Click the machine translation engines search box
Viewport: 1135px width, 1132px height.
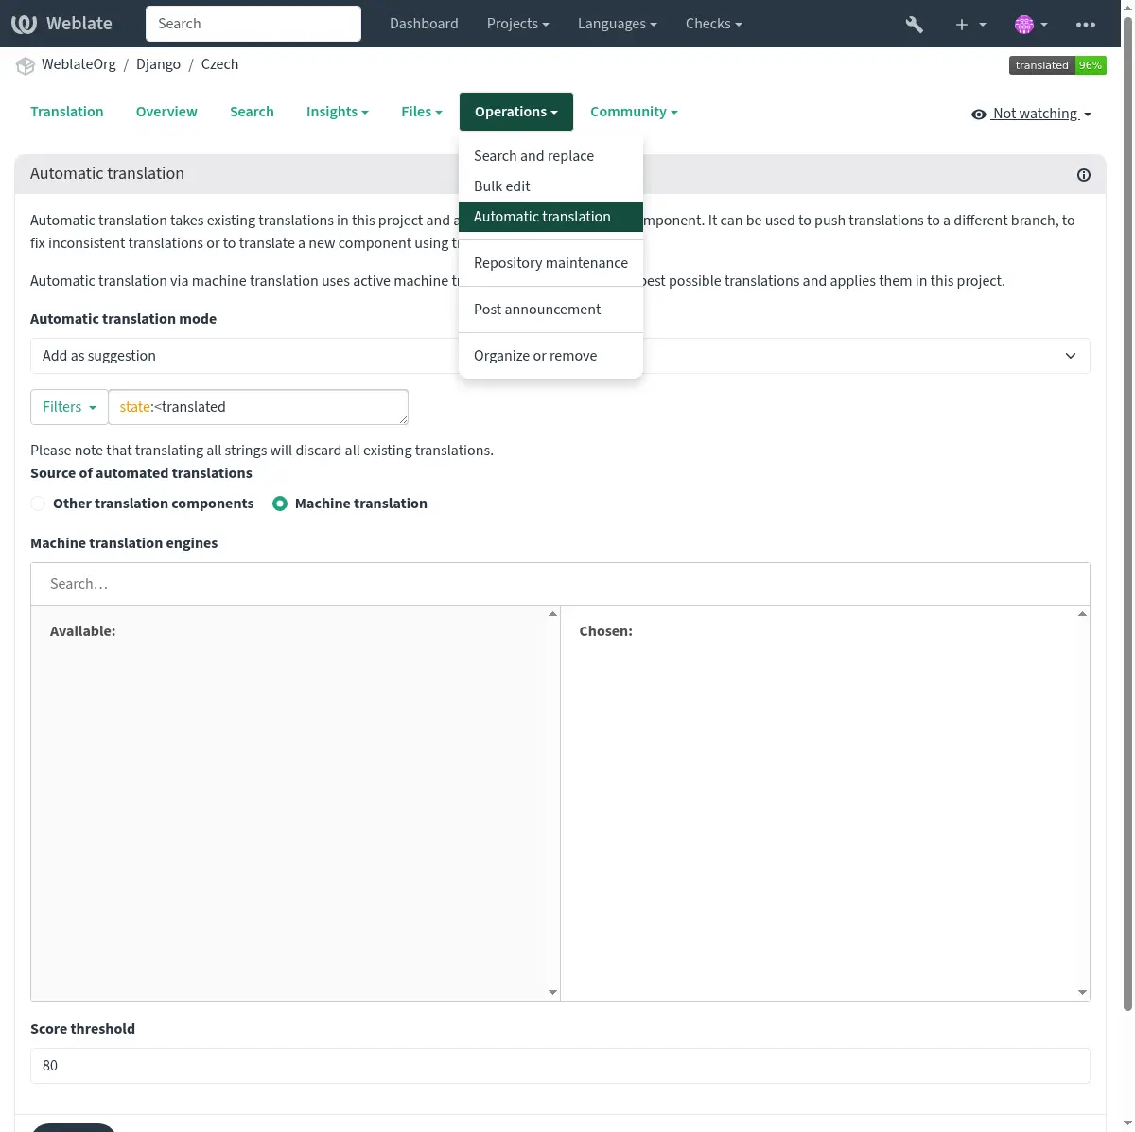point(560,584)
